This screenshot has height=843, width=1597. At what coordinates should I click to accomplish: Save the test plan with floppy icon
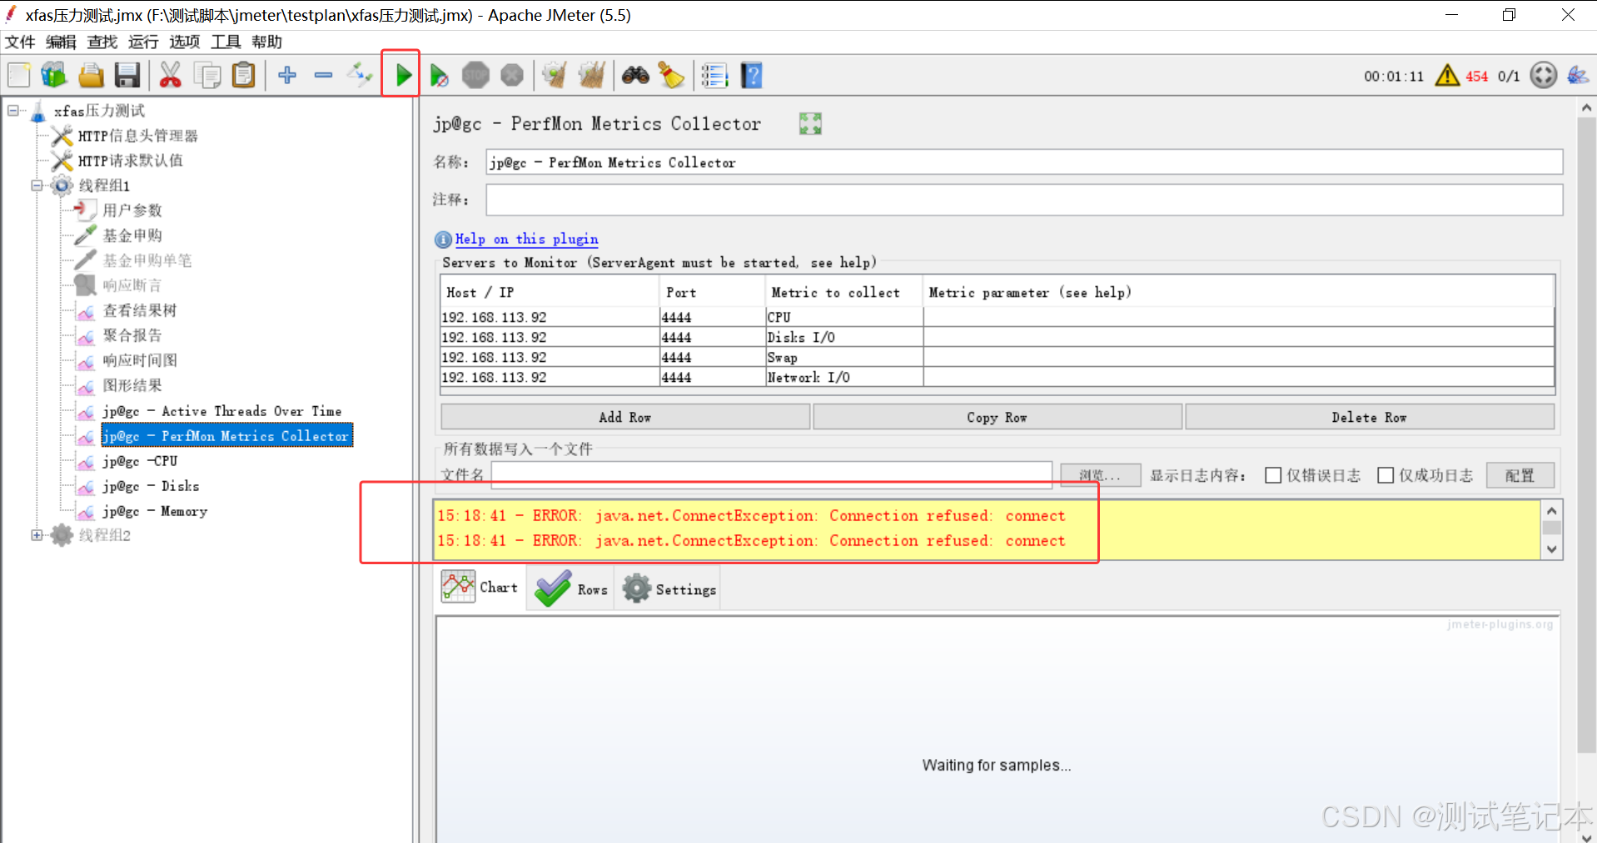[127, 75]
